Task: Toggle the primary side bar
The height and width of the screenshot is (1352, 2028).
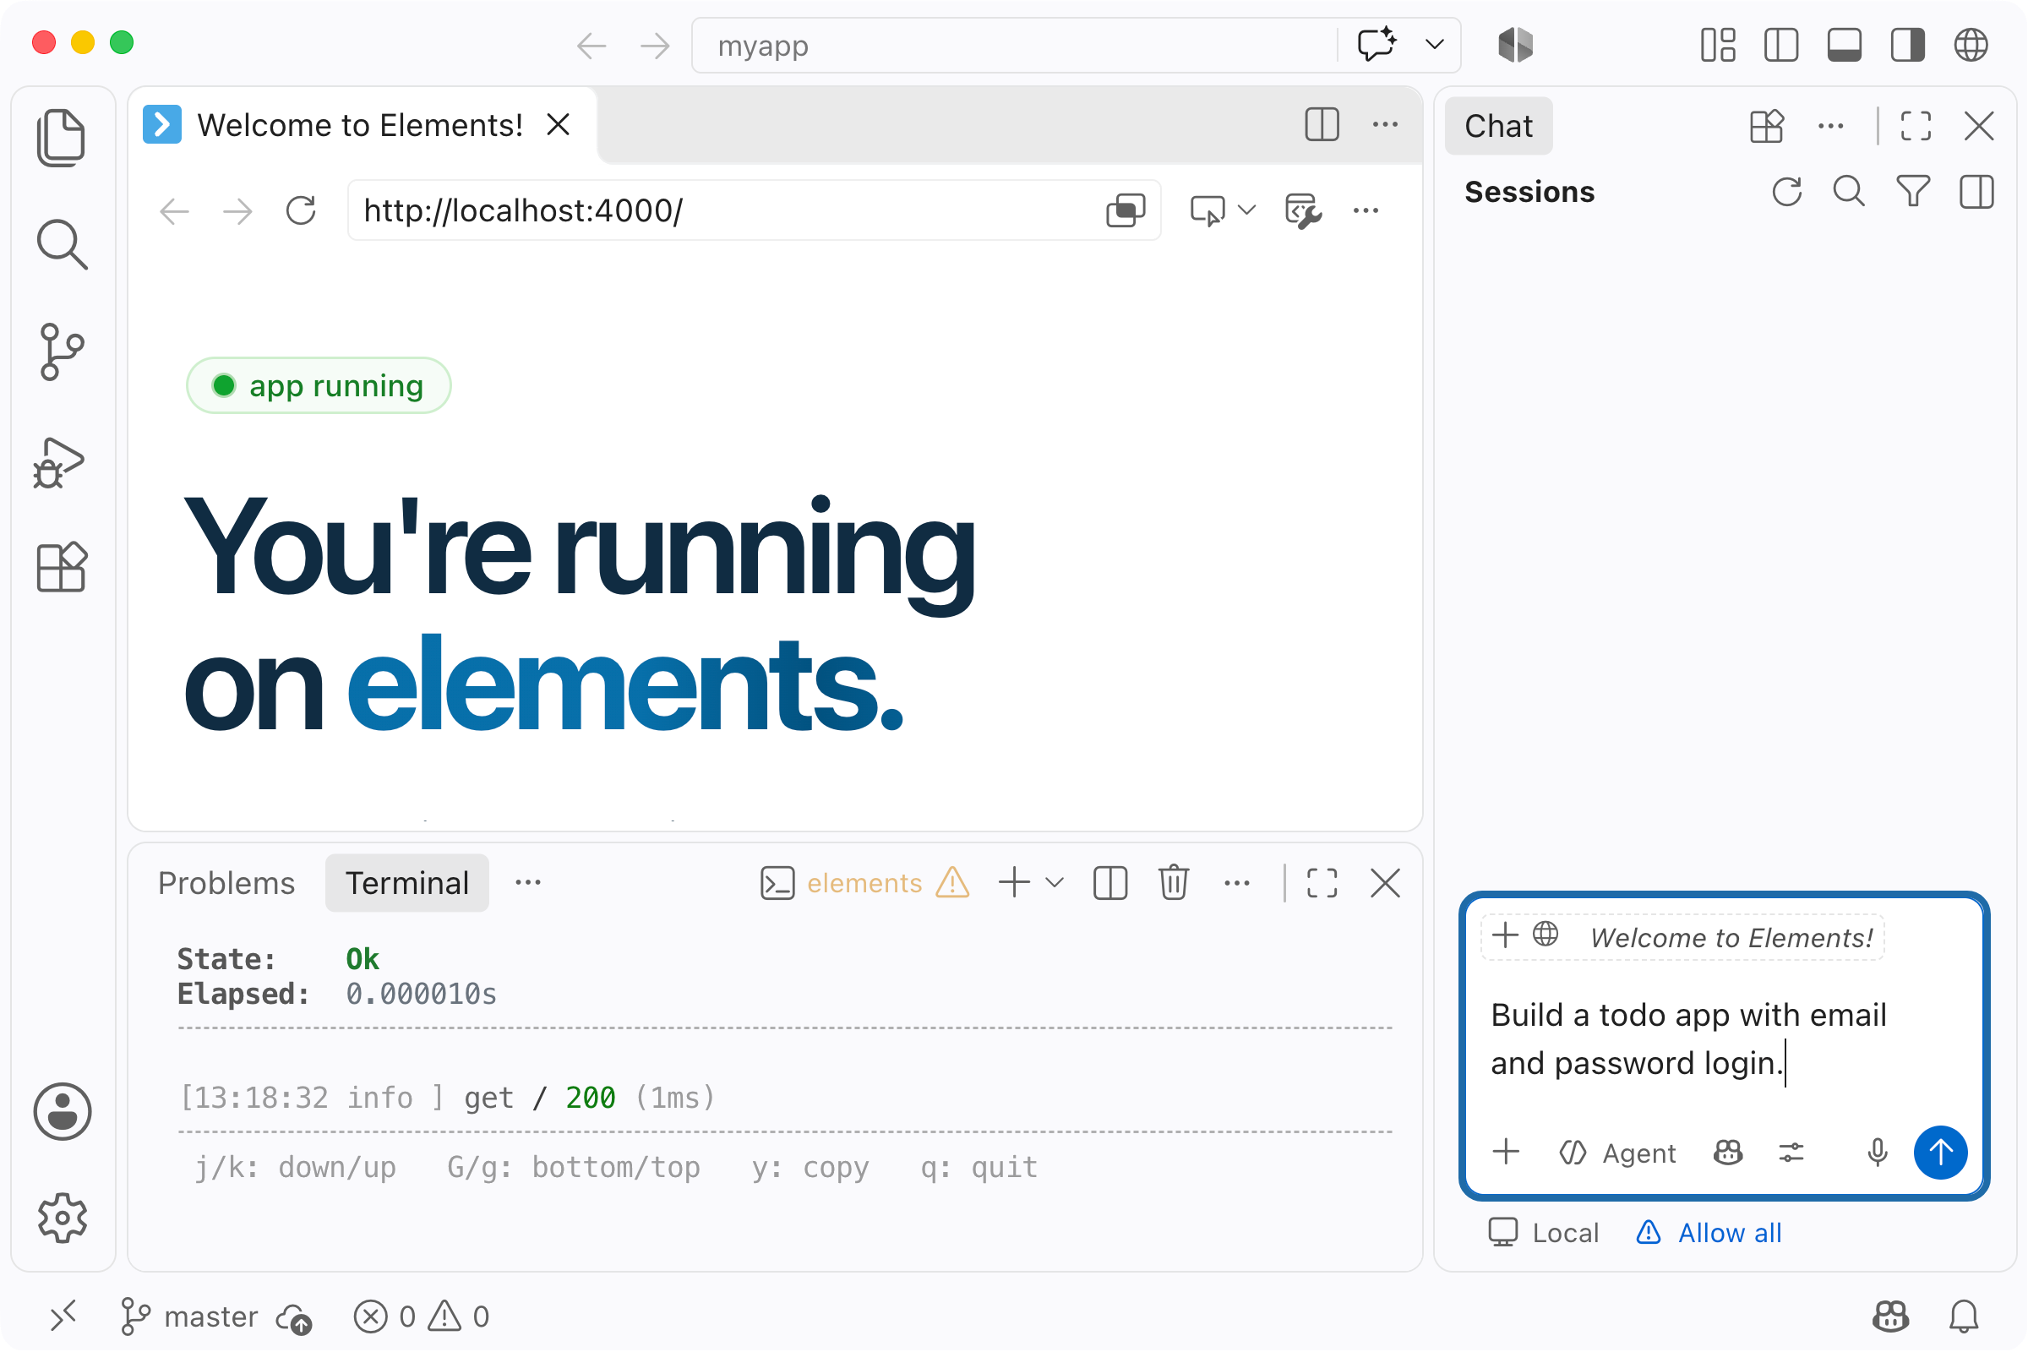Action: click(1781, 45)
